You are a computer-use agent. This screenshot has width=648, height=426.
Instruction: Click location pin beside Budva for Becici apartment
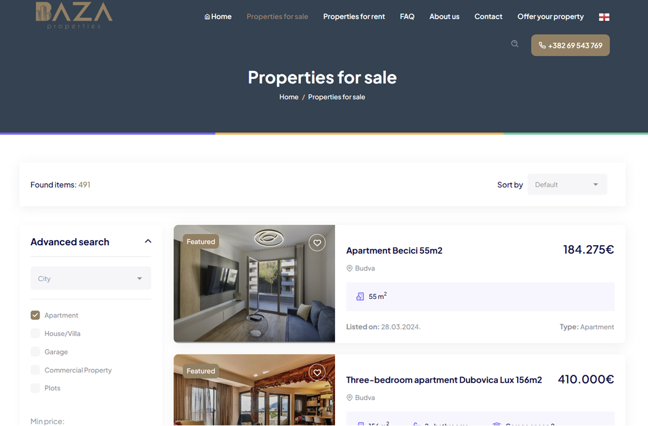click(x=349, y=269)
